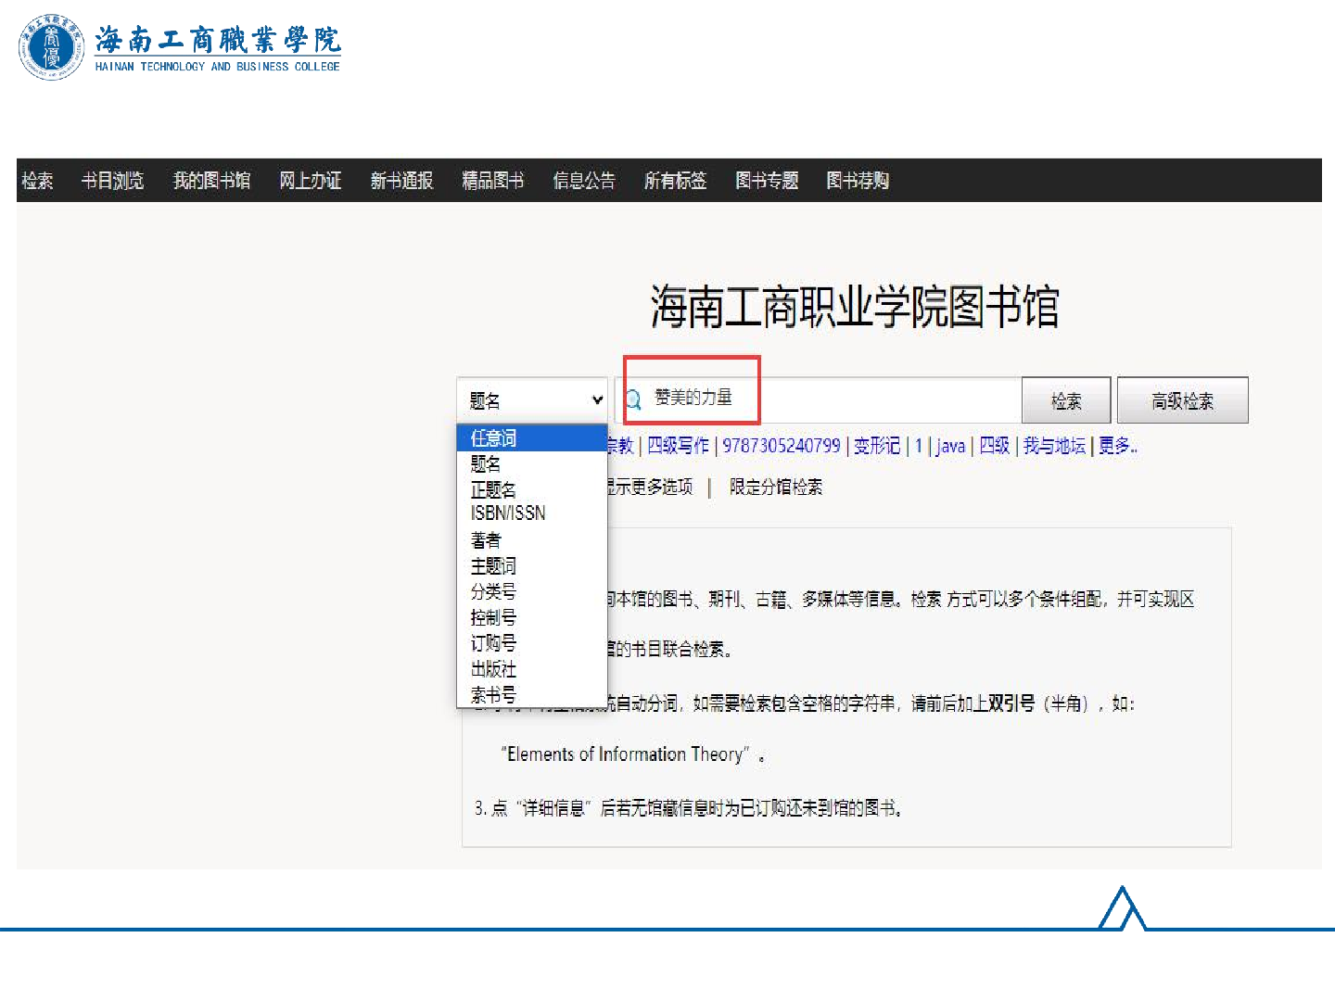Select 任意词 from the dropdown list
1335x1001 pixels.
click(x=493, y=438)
